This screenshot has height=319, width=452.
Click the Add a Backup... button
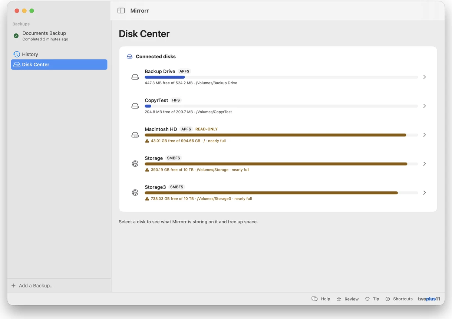[x=33, y=286]
